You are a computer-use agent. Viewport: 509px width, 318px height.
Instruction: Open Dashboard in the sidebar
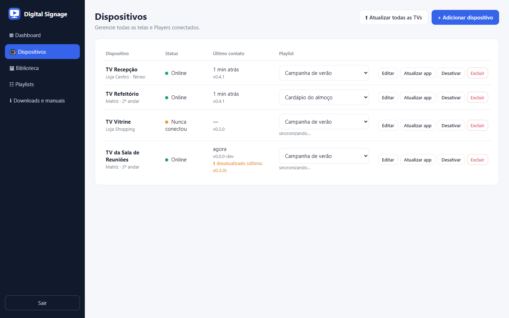click(42, 35)
